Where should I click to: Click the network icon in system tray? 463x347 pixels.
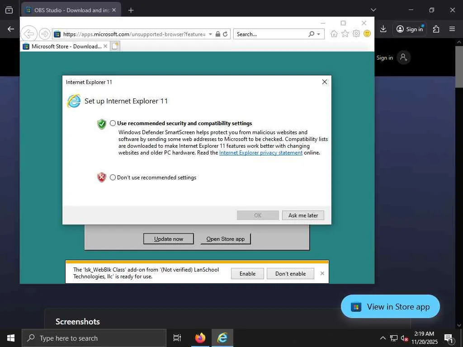coord(394,338)
